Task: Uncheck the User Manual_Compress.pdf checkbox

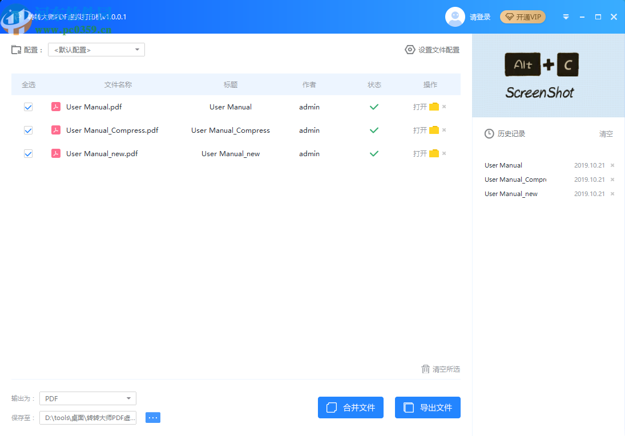Action: 29,130
